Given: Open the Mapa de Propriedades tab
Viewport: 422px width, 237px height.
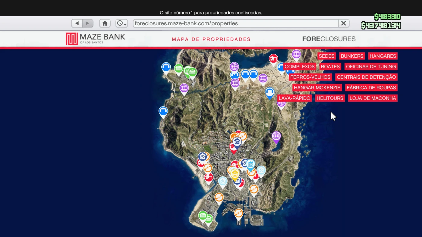Looking at the screenshot, I should pyautogui.click(x=211, y=39).
